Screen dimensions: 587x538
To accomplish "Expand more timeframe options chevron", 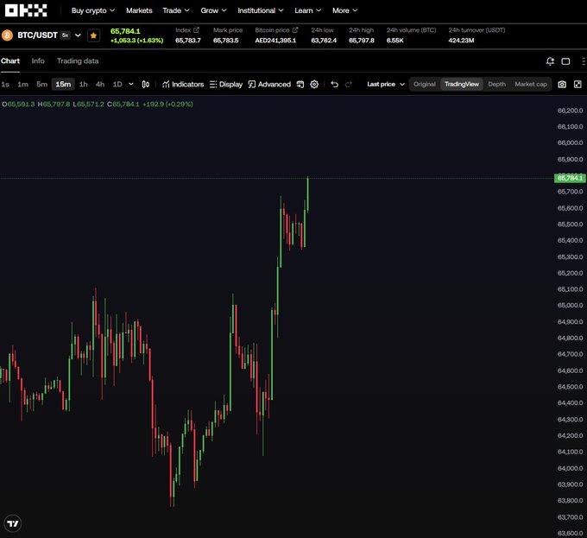I will 131,85.
